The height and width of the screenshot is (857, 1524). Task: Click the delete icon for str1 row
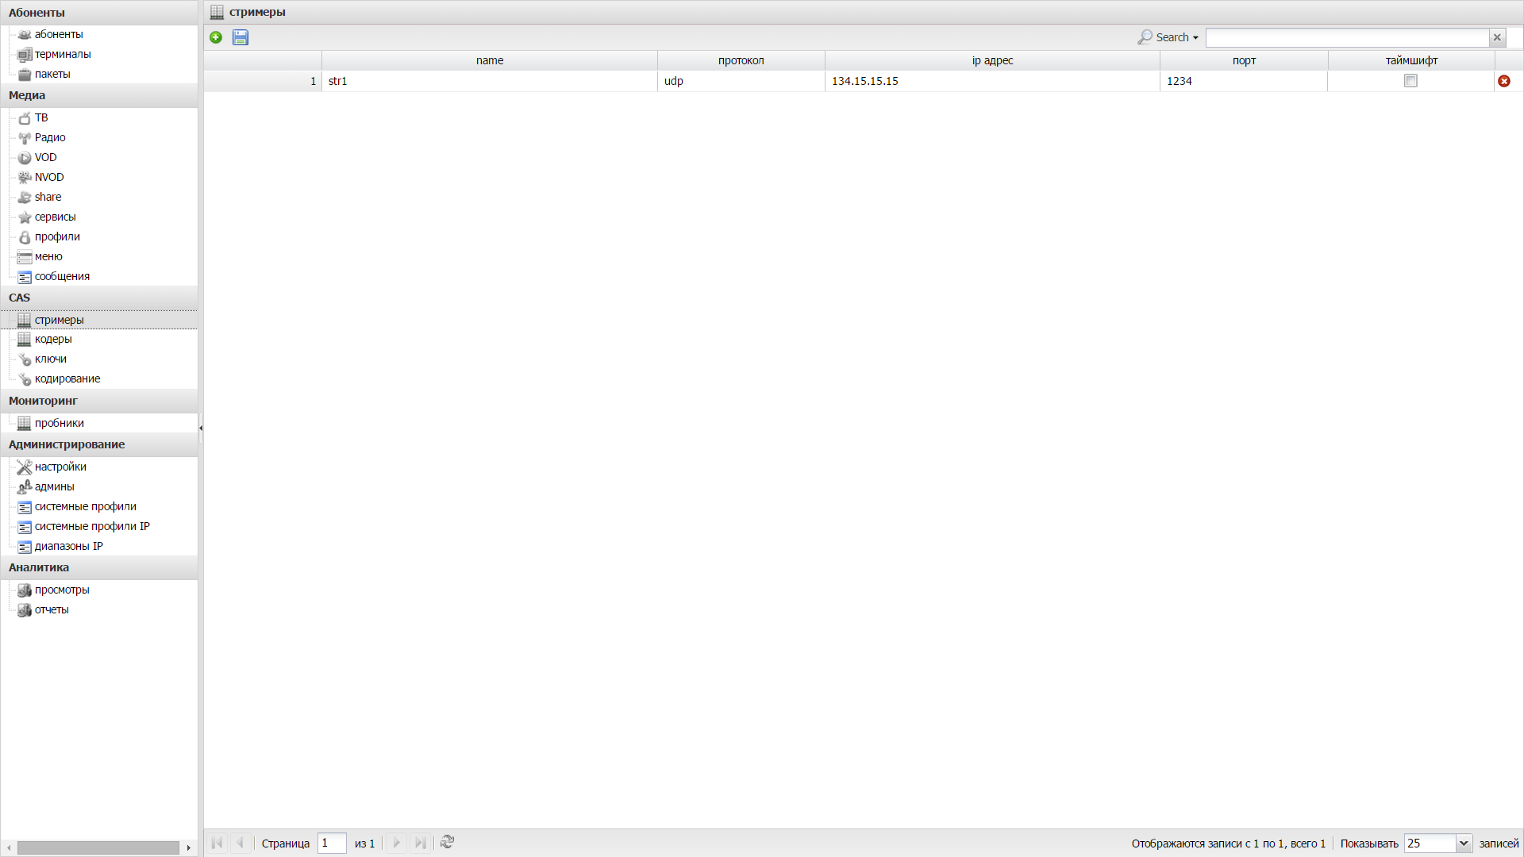1504,81
